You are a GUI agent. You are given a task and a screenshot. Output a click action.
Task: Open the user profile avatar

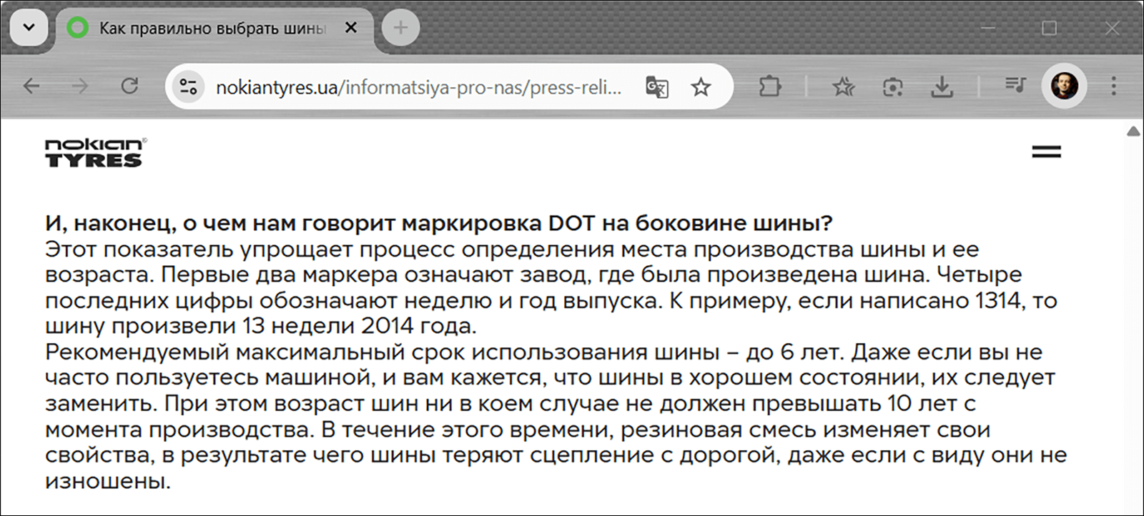click(1065, 86)
